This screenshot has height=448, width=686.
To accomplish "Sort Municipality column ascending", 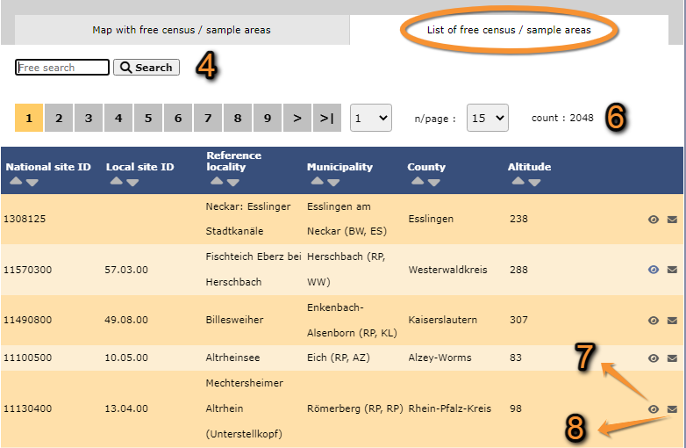I will tap(318, 181).
